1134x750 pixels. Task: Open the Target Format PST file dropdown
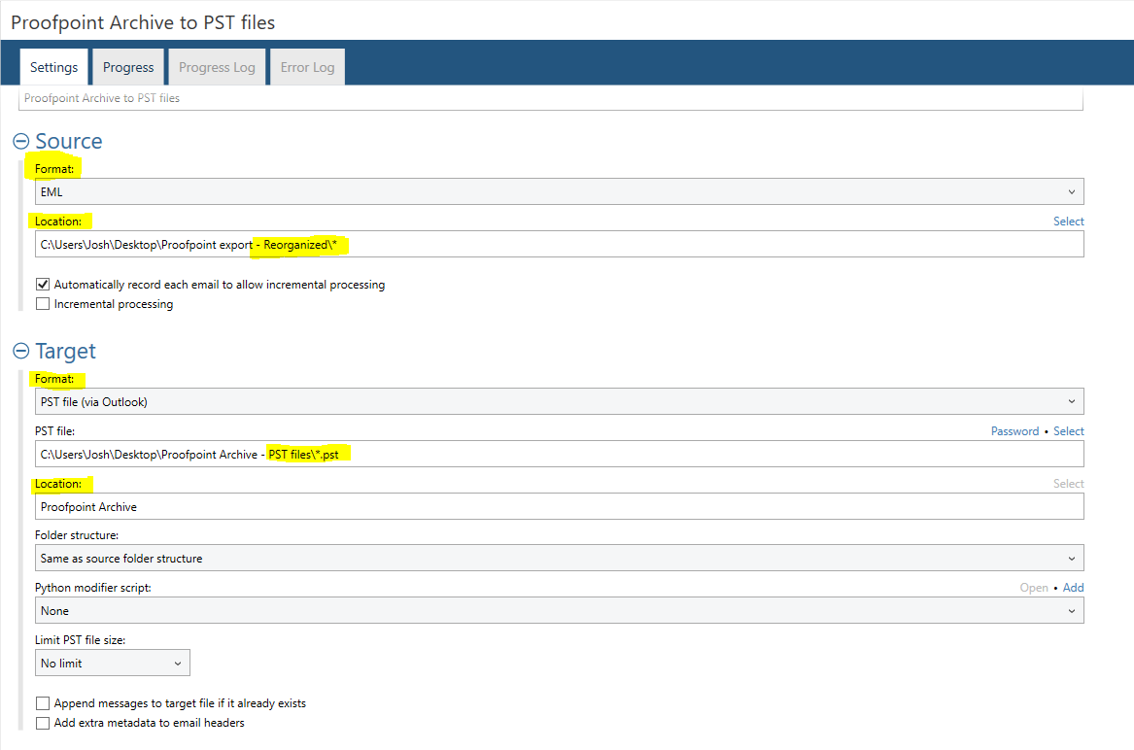pos(559,401)
